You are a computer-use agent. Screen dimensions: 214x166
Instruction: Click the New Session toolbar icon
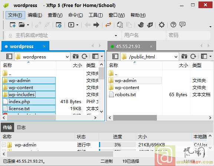pyautogui.click(x=13, y=25)
